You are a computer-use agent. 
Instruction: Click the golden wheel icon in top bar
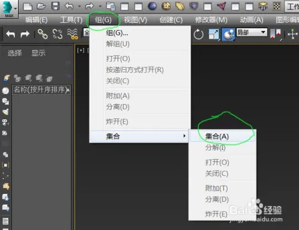coord(166,7)
